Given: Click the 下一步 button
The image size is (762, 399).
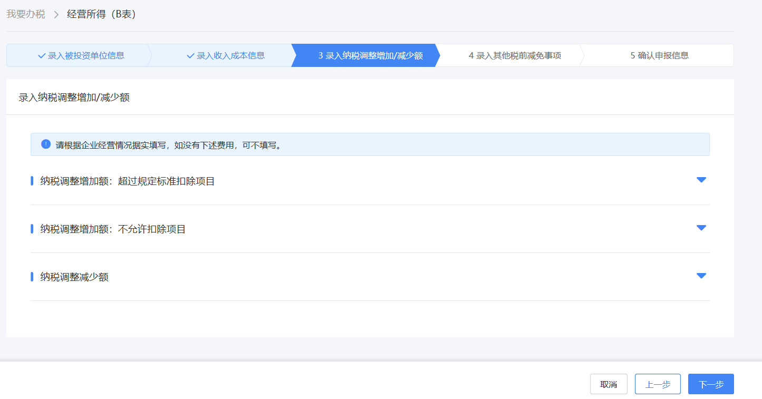Looking at the screenshot, I should [711, 384].
